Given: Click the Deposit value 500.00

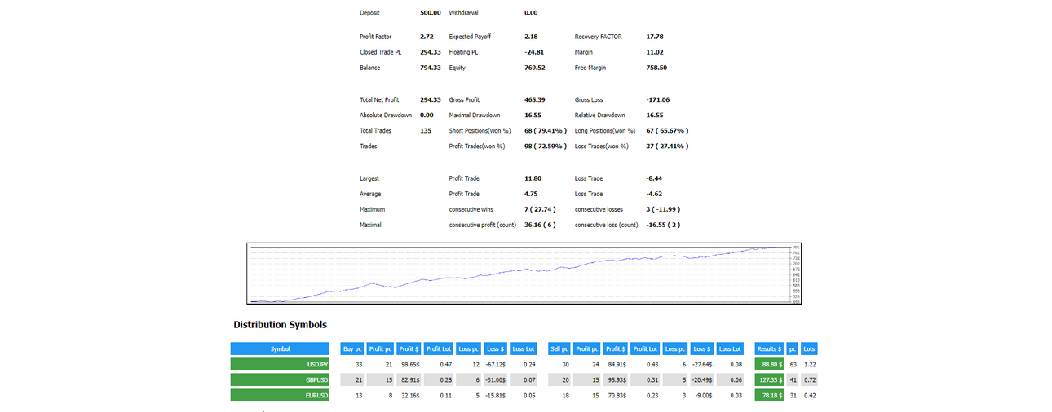Looking at the screenshot, I should click(431, 13).
